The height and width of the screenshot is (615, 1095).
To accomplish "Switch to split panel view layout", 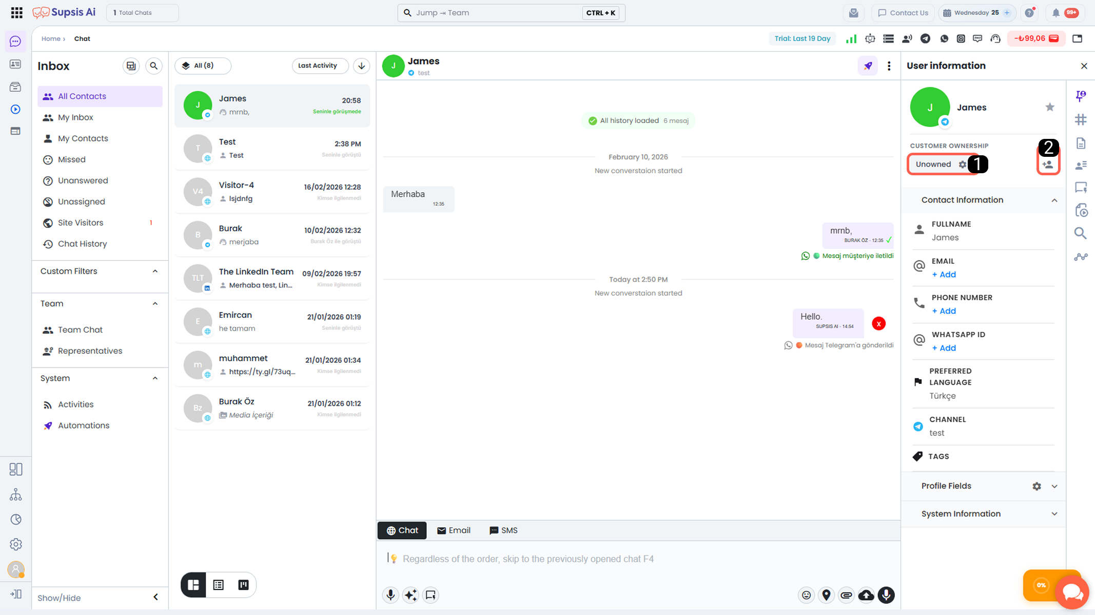I will coord(193,585).
